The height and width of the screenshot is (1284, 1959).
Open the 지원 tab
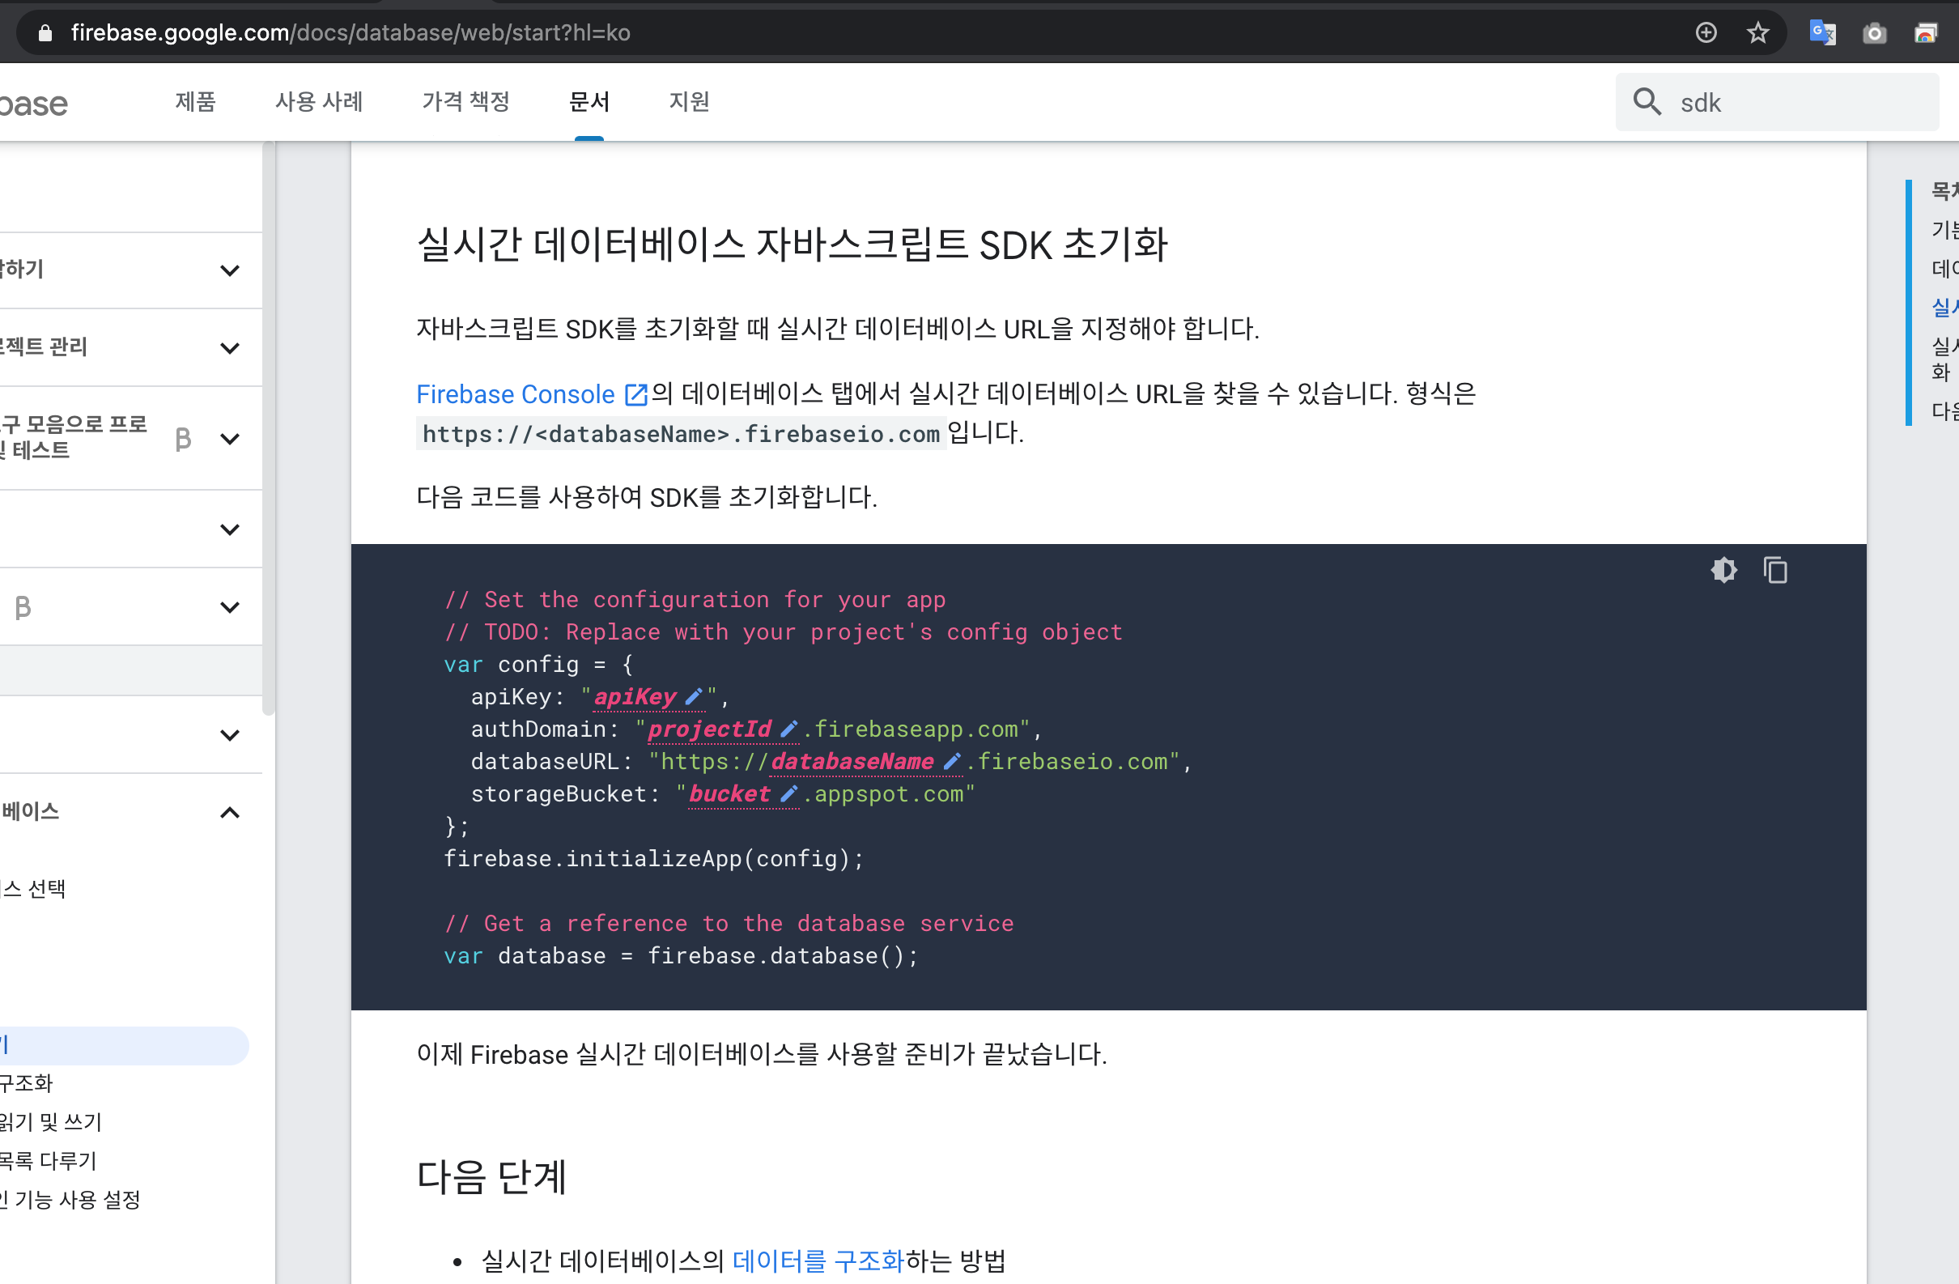(689, 102)
